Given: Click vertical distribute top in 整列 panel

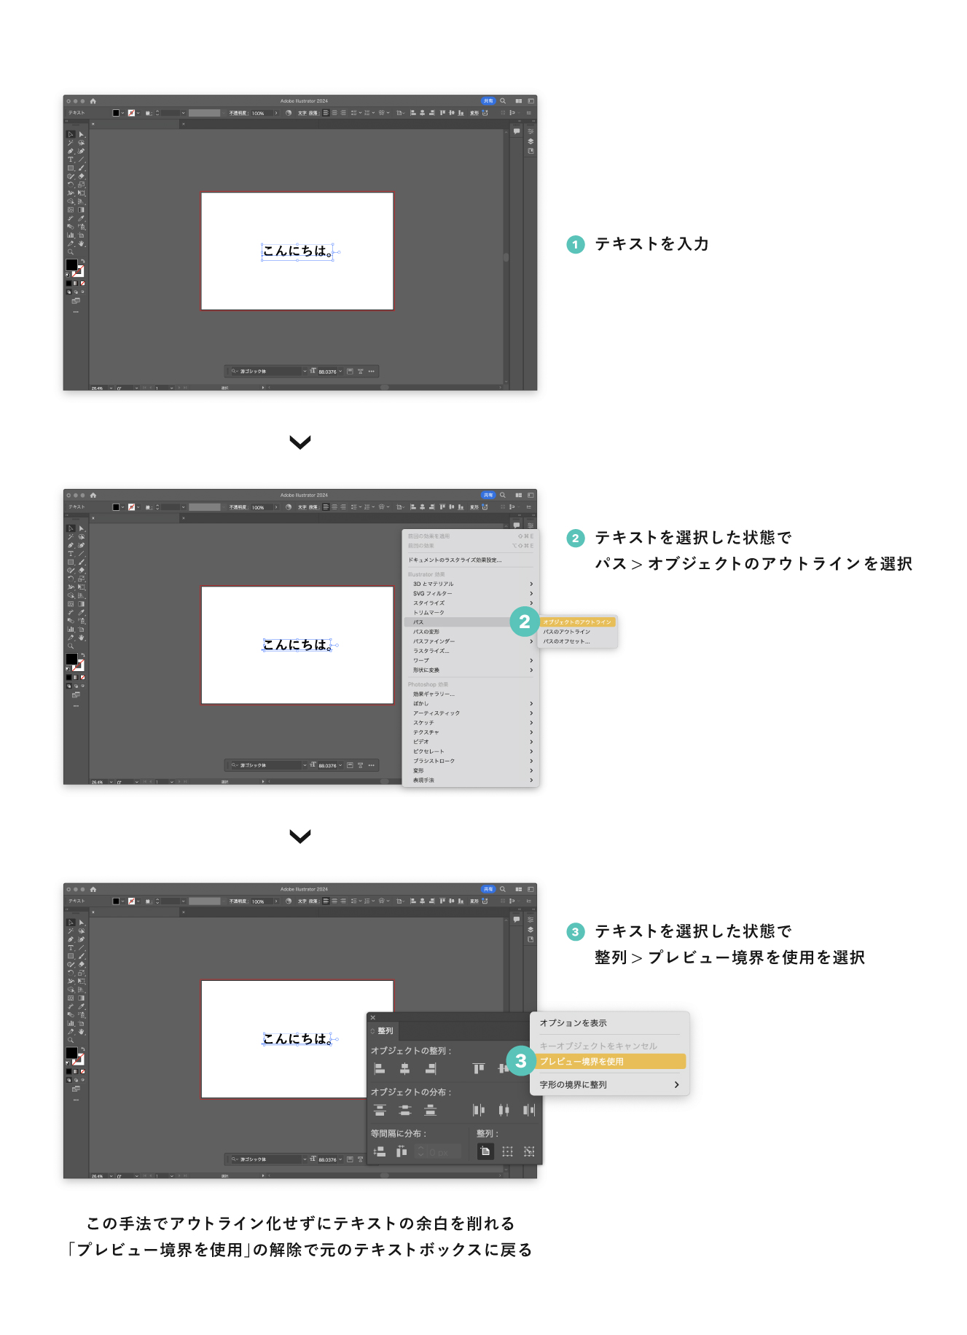Looking at the screenshot, I should point(380,1110).
